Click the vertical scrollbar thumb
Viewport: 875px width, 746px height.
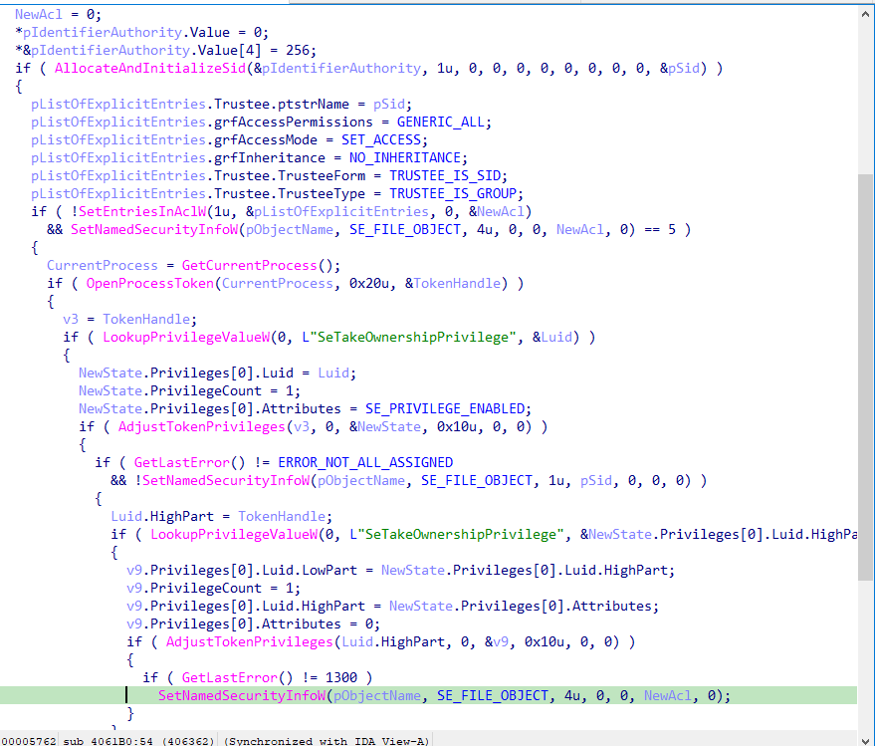(x=865, y=299)
